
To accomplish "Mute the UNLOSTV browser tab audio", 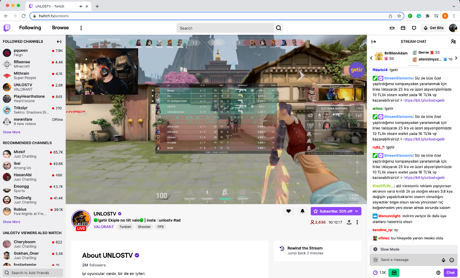I will pos(81,6).
